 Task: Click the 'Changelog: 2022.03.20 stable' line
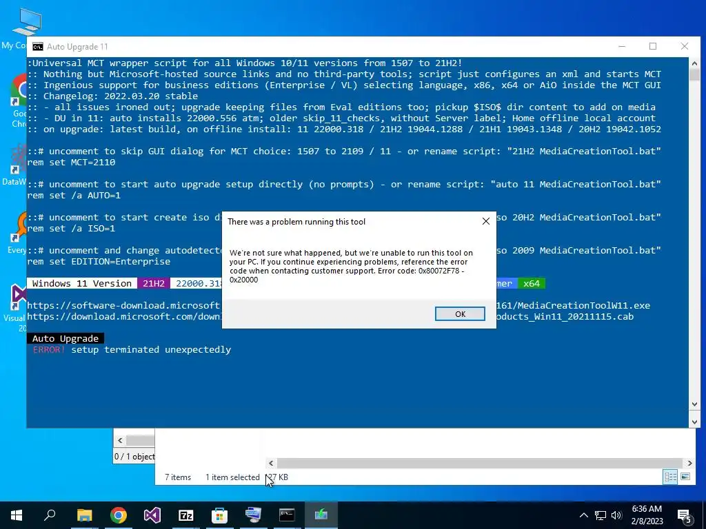[x=112, y=96]
